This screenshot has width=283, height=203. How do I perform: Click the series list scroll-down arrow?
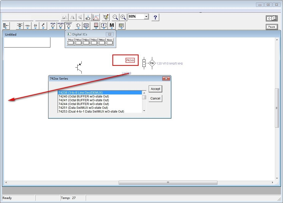tap(144, 111)
